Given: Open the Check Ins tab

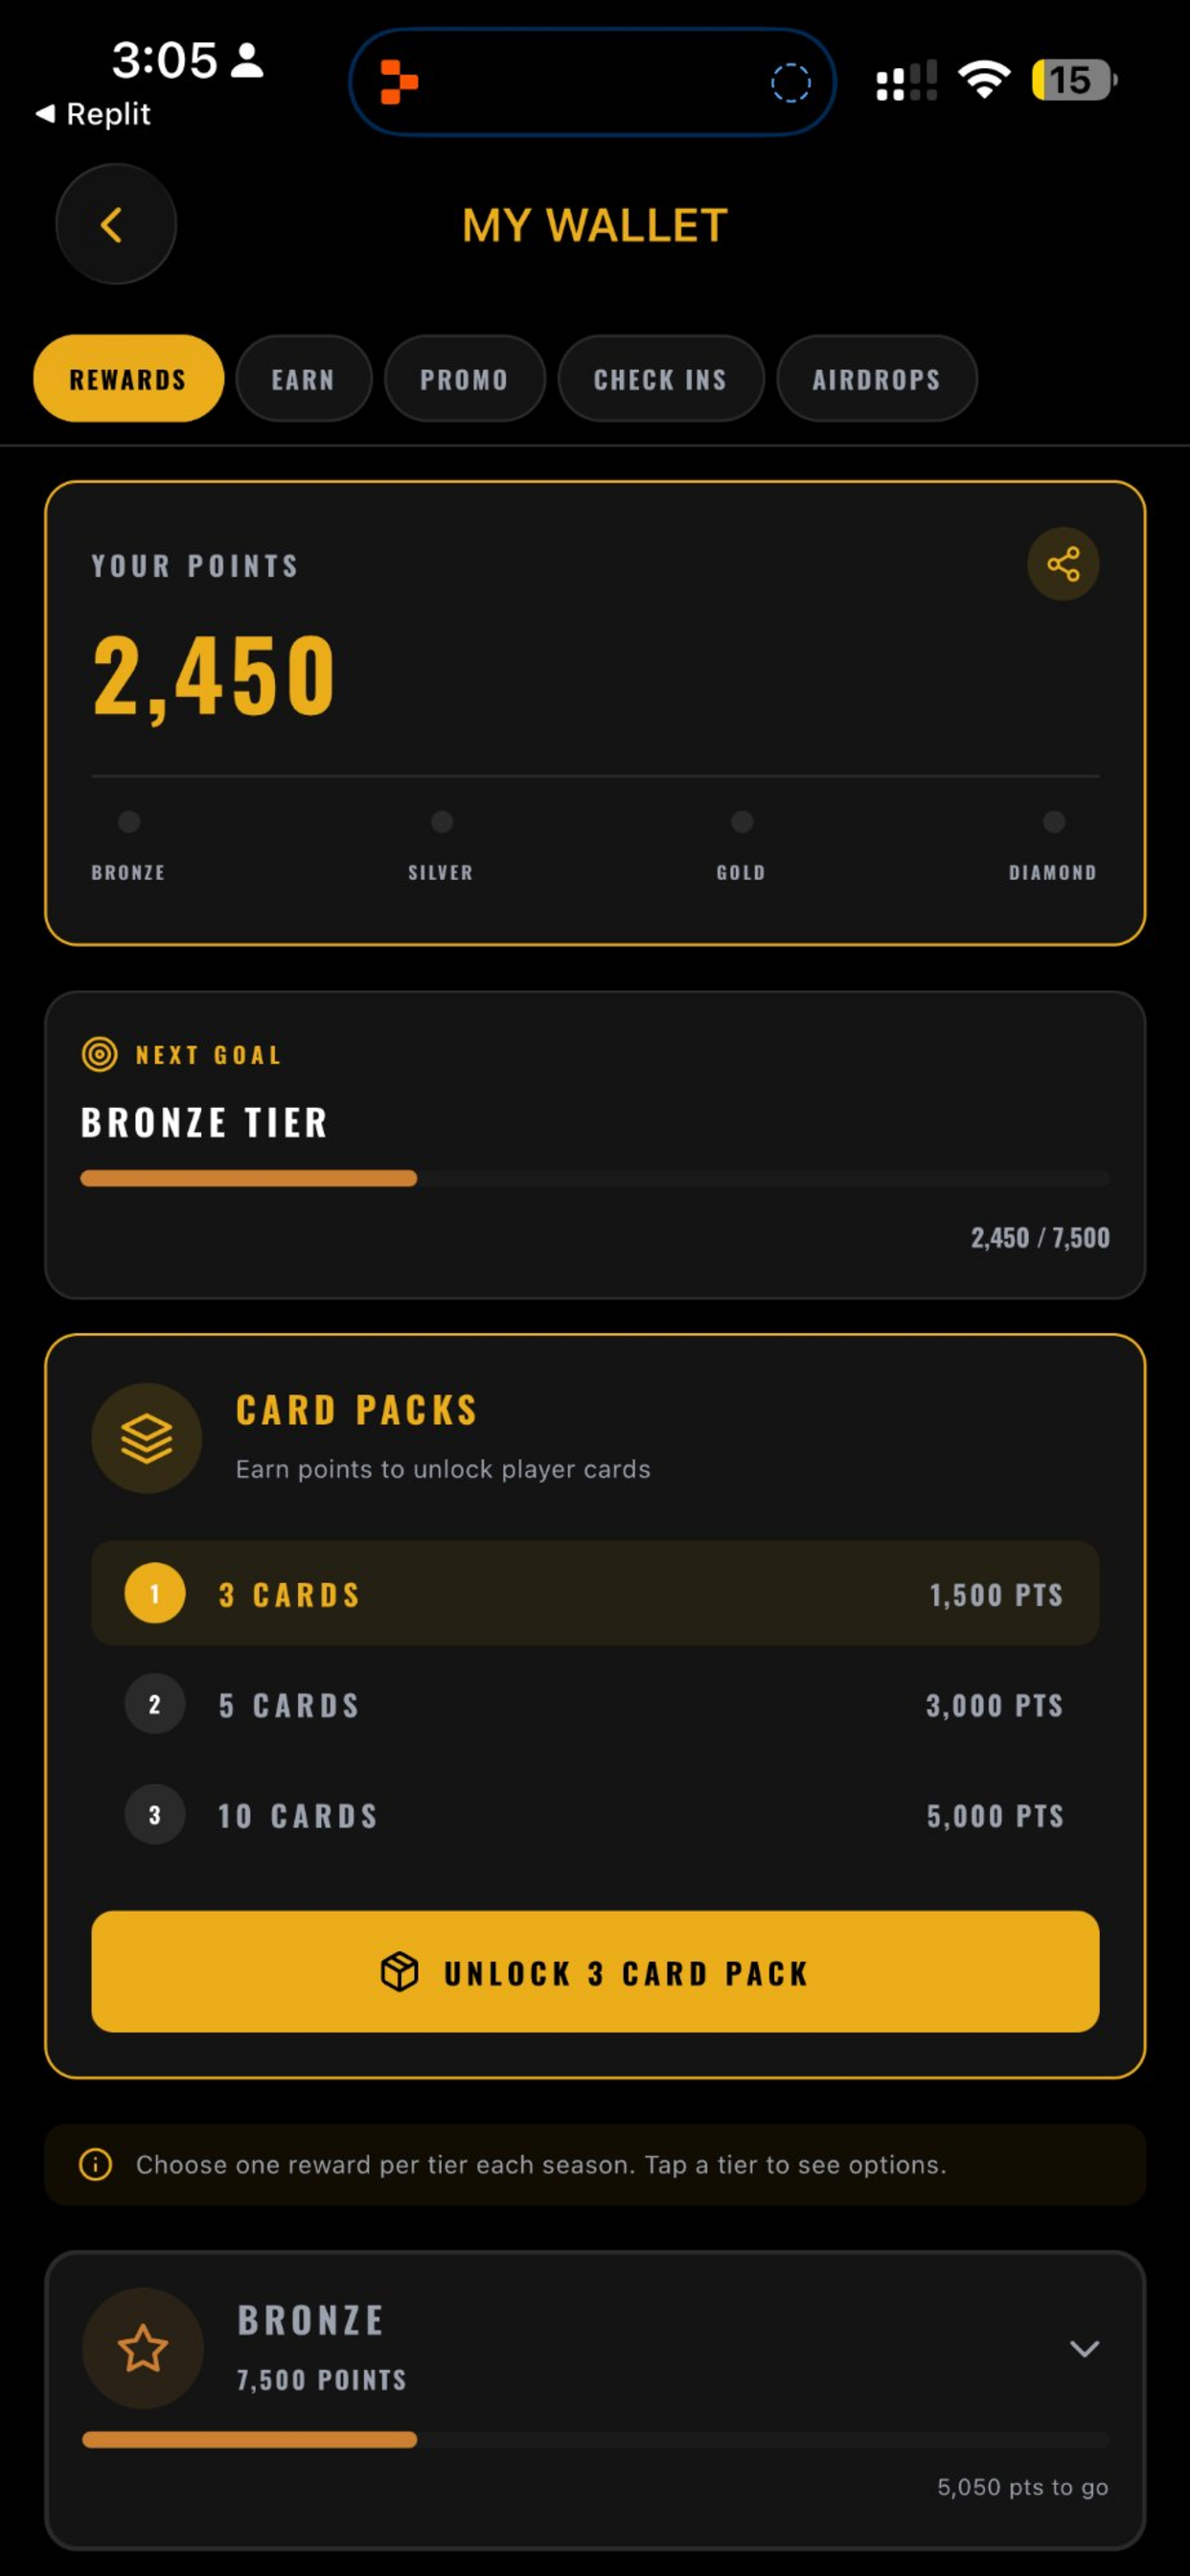Looking at the screenshot, I should click(x=660, y=379).
